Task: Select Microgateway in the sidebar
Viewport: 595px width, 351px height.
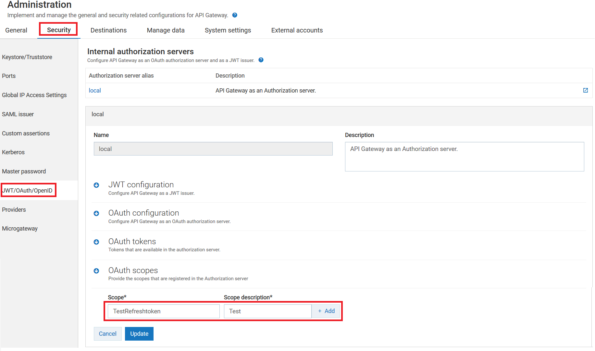Action: [20, 229]
